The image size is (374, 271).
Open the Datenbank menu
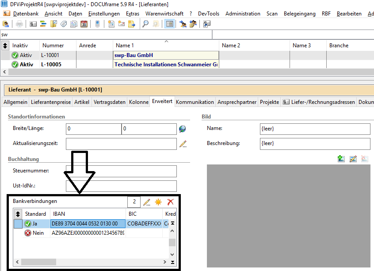(x=26, y=14)
